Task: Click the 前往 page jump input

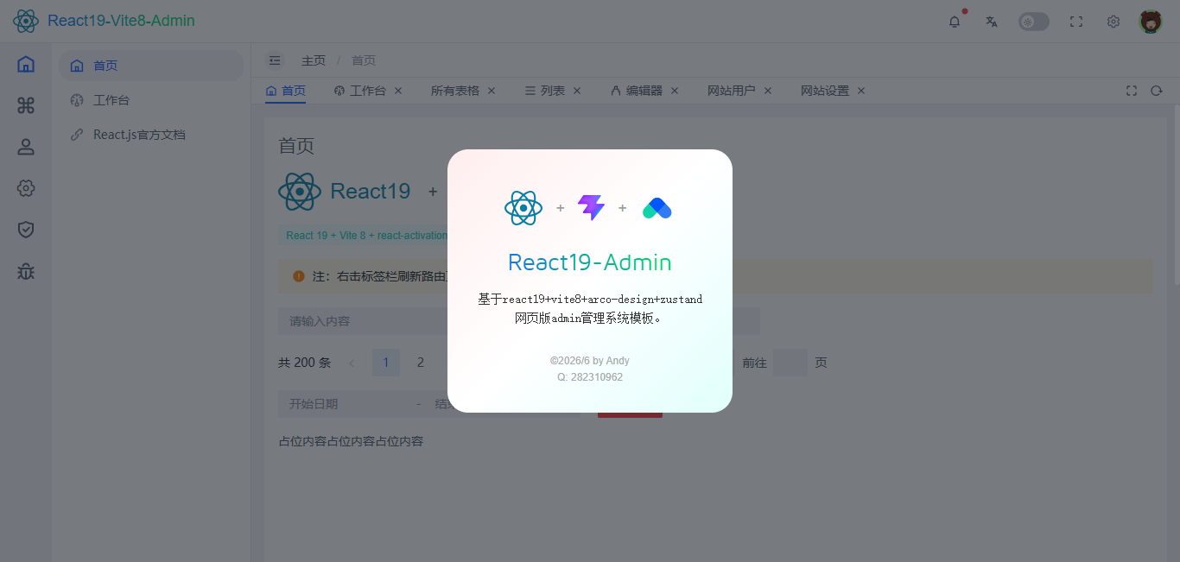Action: (x=790, y=363)
